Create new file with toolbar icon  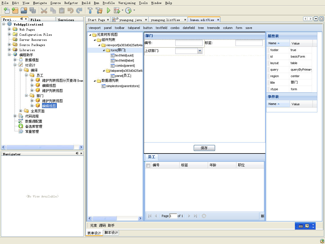pyautogui.click(x=7, y=10)
